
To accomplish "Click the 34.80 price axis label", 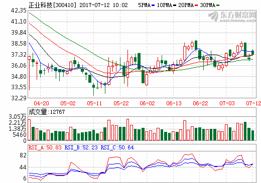I will pyautogui.click(x=19, y=77).
